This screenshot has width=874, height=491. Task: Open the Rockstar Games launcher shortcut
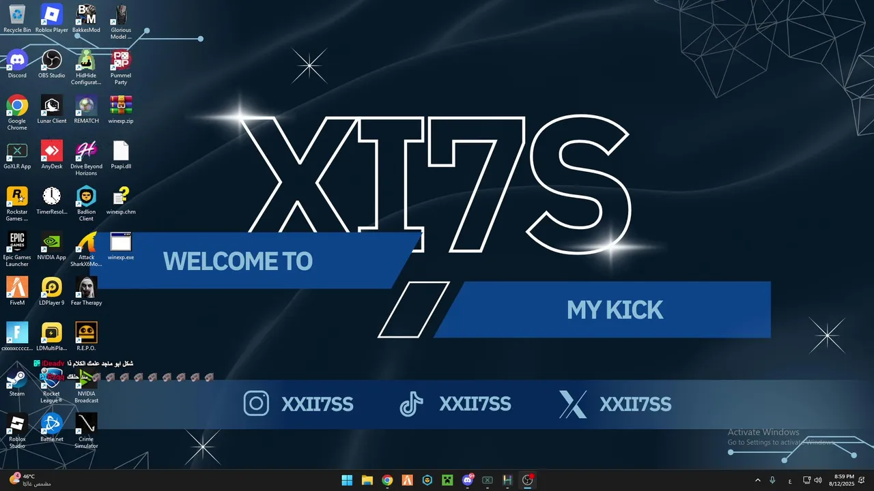17,204
